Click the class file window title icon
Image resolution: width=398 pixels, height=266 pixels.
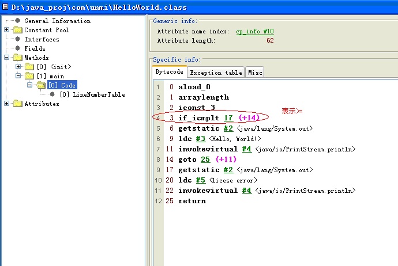click(5, 6)
